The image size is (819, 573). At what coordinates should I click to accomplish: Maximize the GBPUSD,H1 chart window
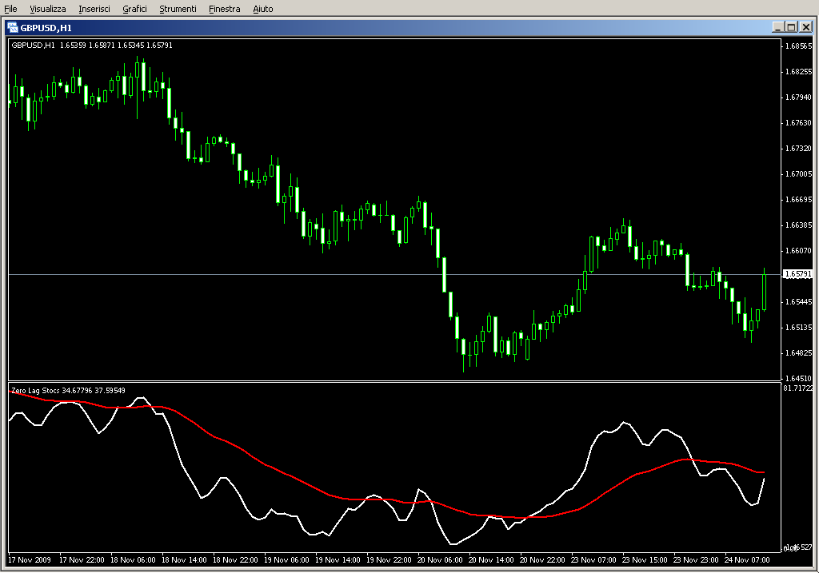tap(792, 27)
